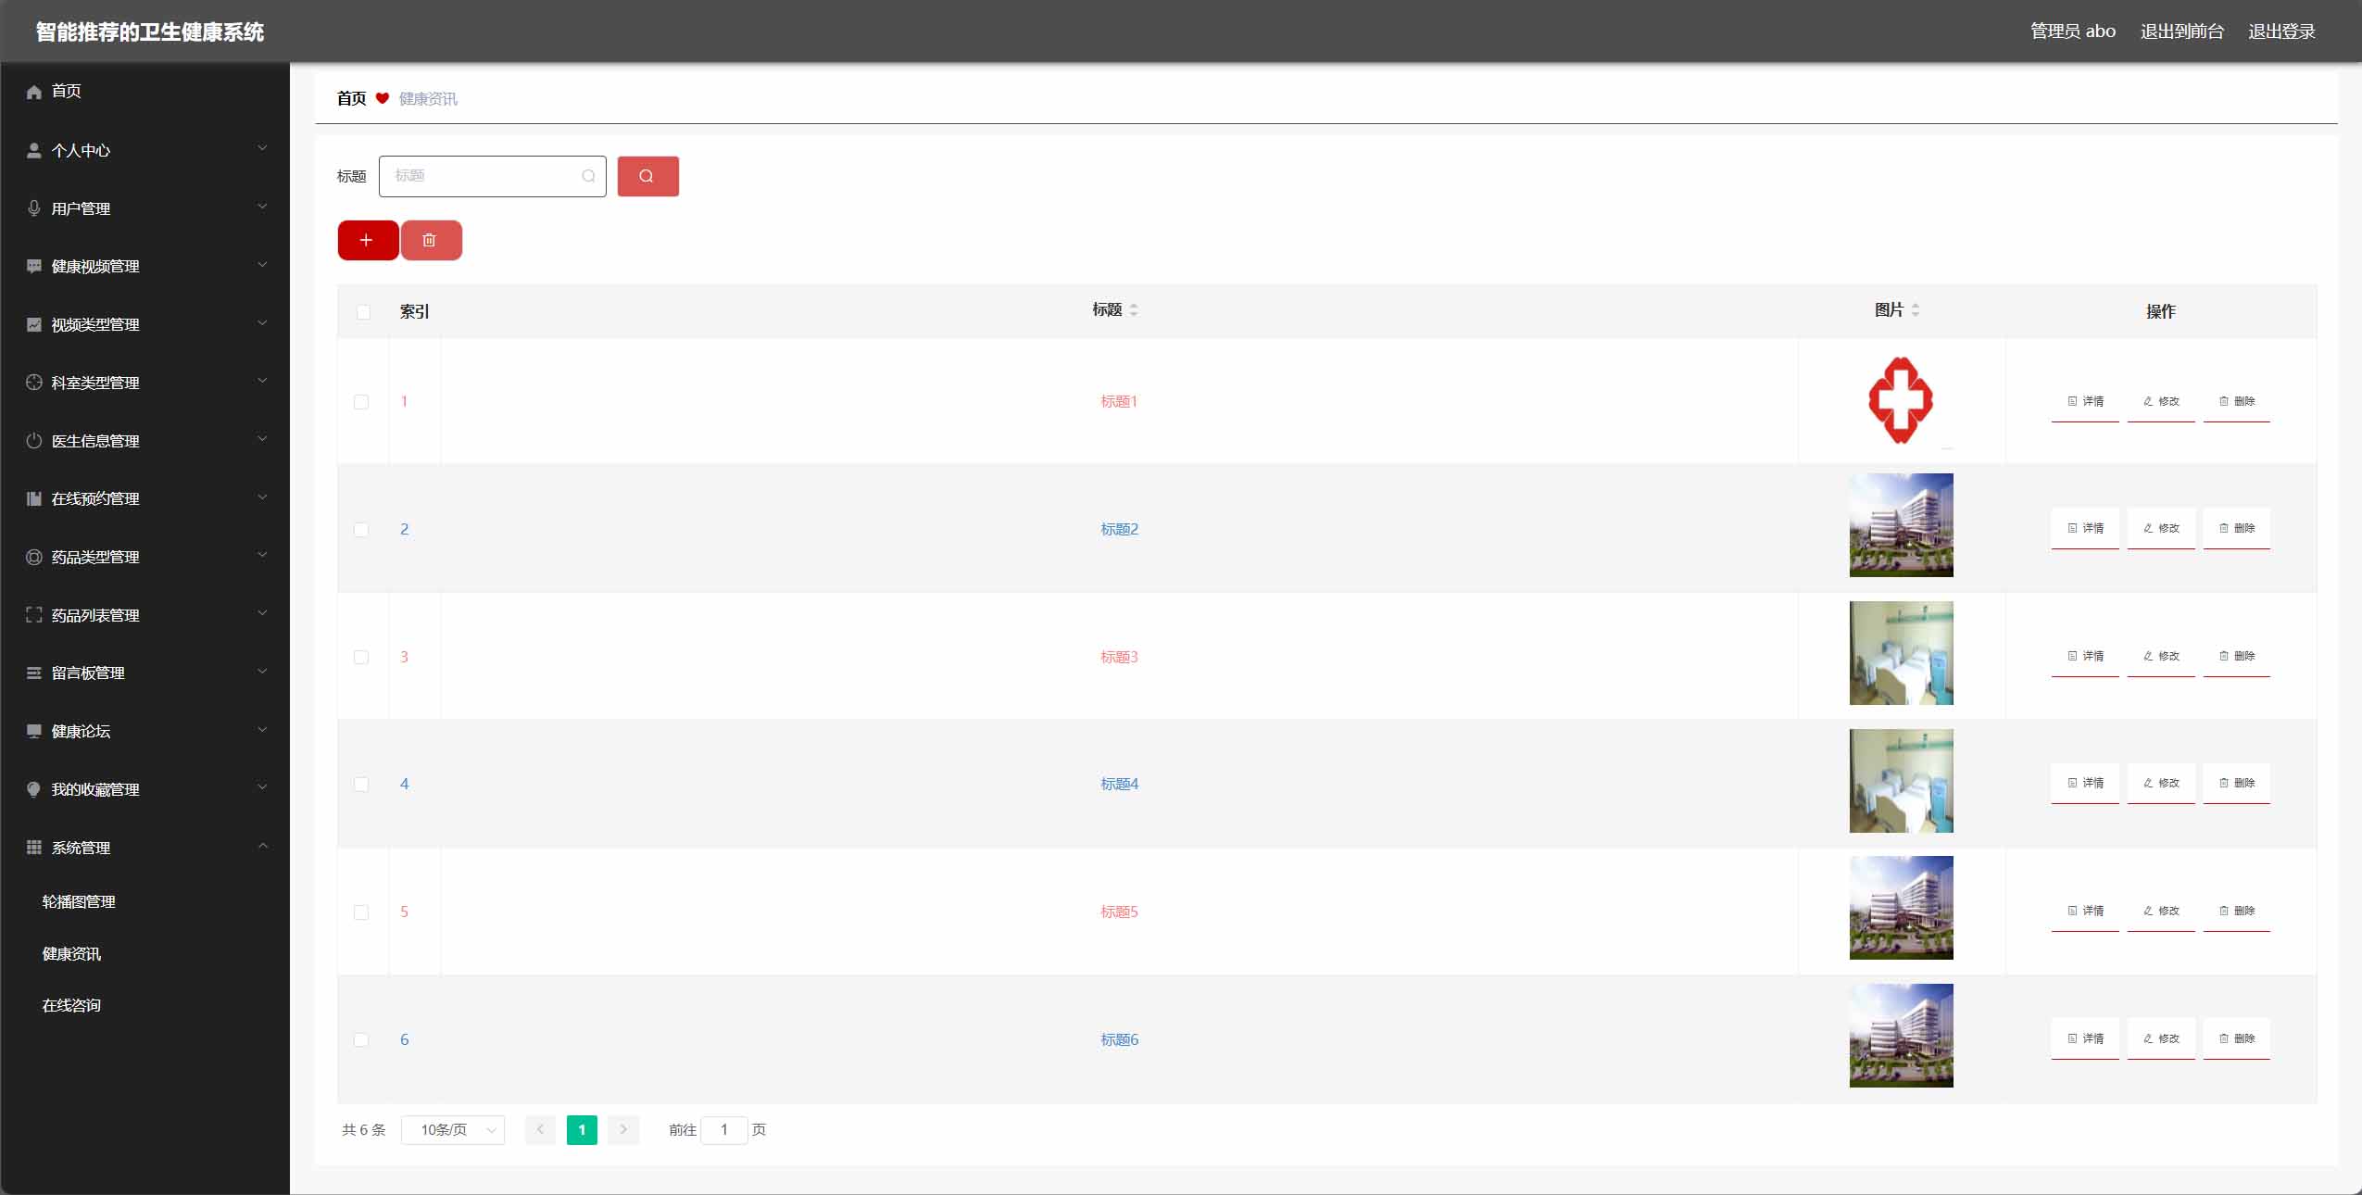
Task: Click 详情 button for 标题6
Action: (2085, 1039)
